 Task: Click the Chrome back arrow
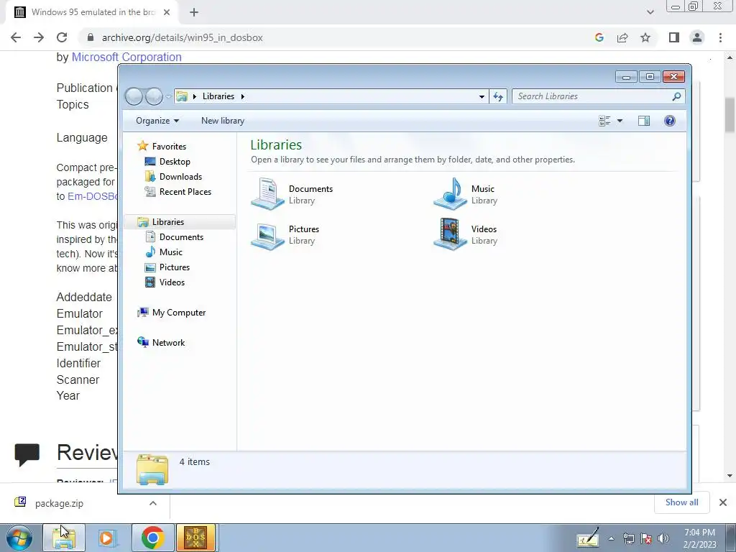16,37
